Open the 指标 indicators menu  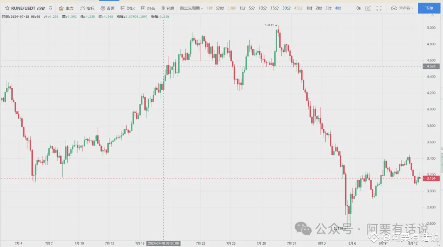pos(87,8)
